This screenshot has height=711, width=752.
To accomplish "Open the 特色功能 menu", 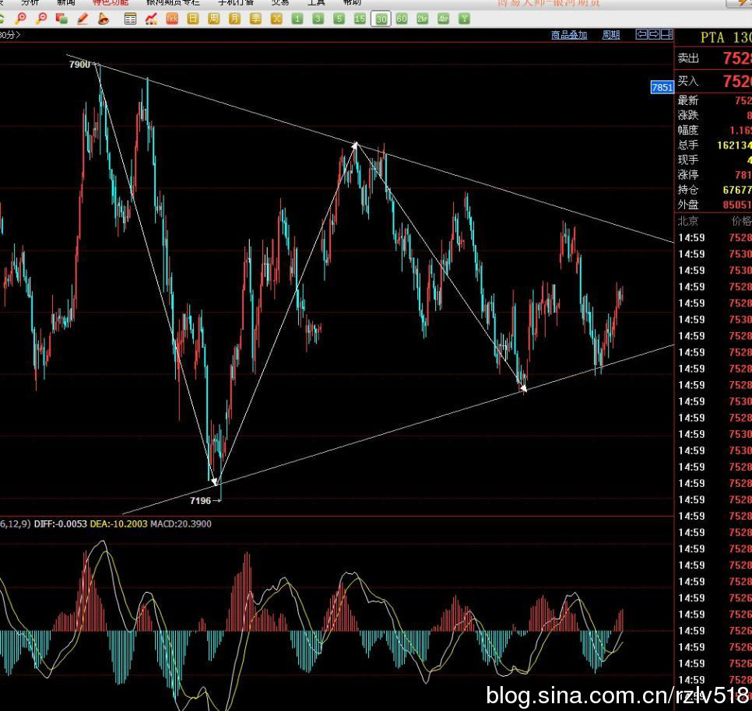I will [x=110, y=2].
